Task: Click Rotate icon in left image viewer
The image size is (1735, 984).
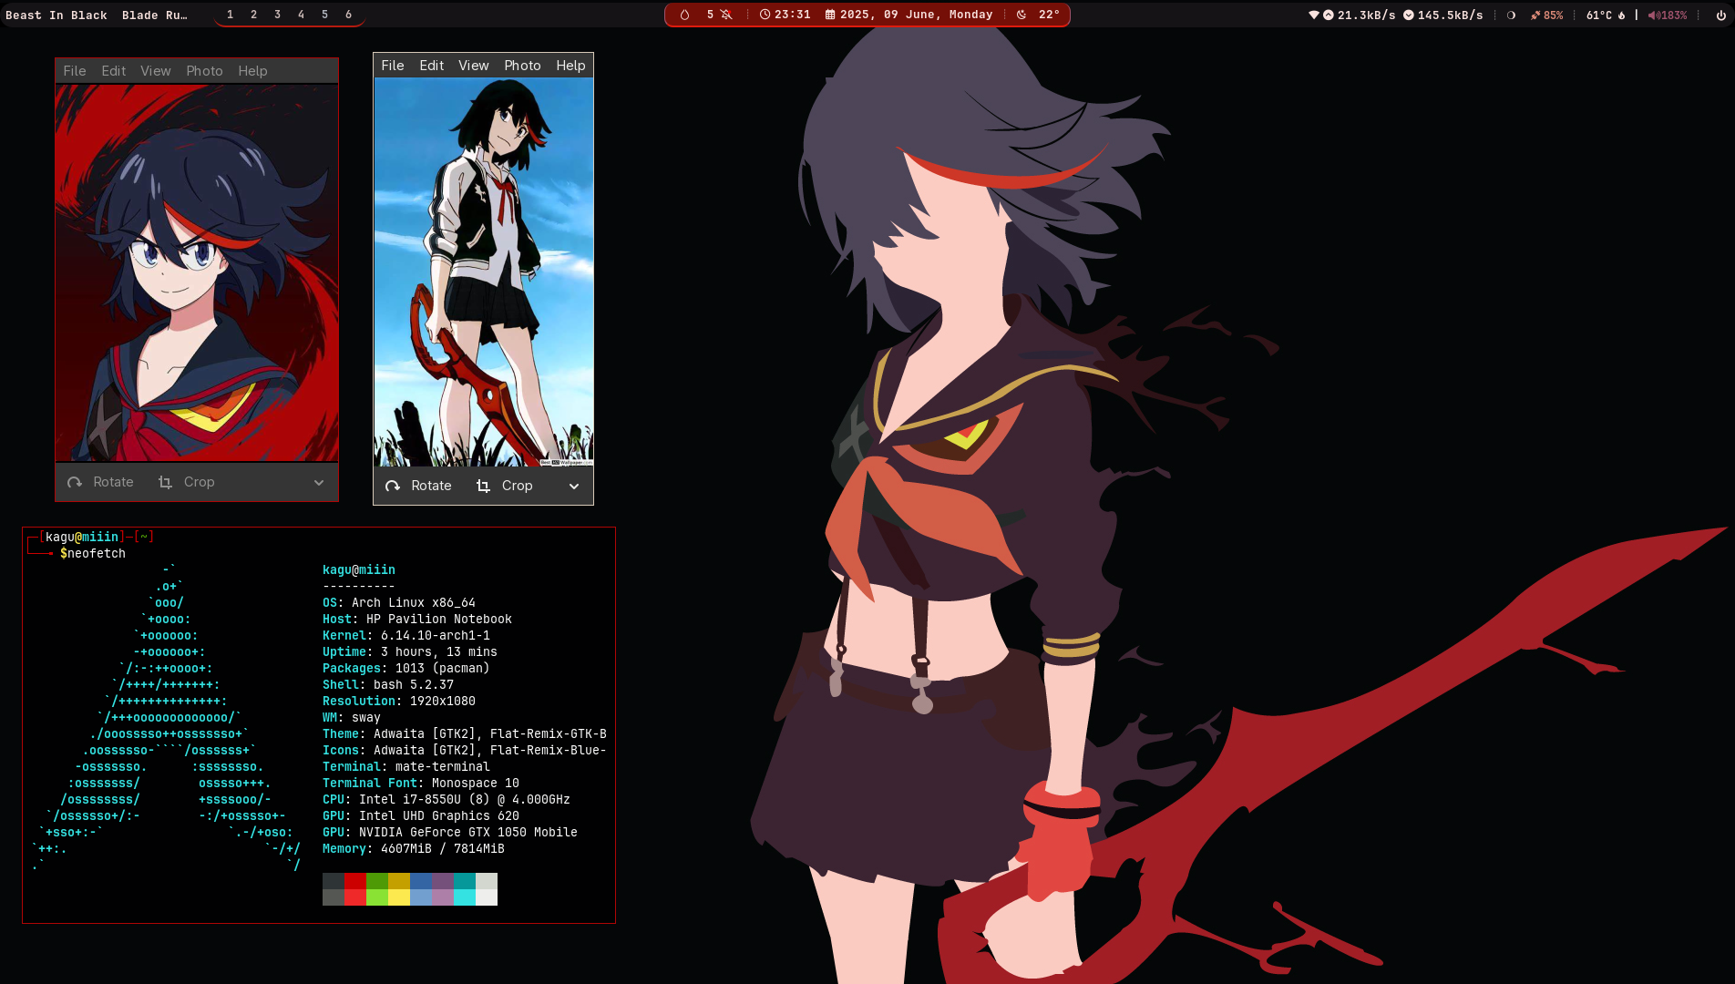Action: click(75, 482)
